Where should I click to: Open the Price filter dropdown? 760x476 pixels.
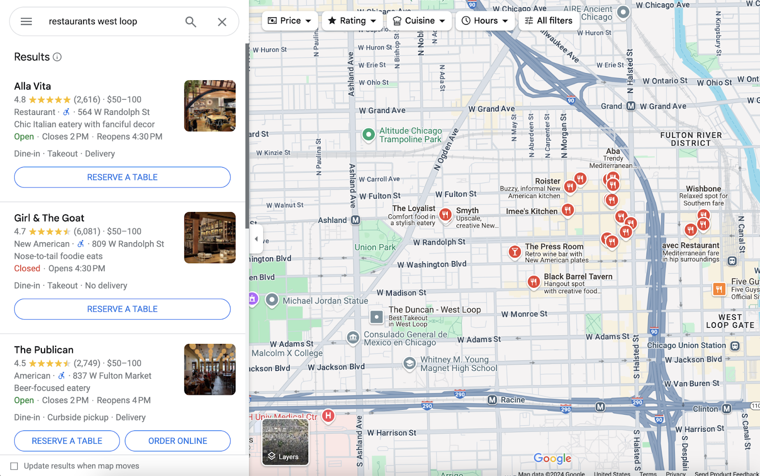click(x=289, y=20)
